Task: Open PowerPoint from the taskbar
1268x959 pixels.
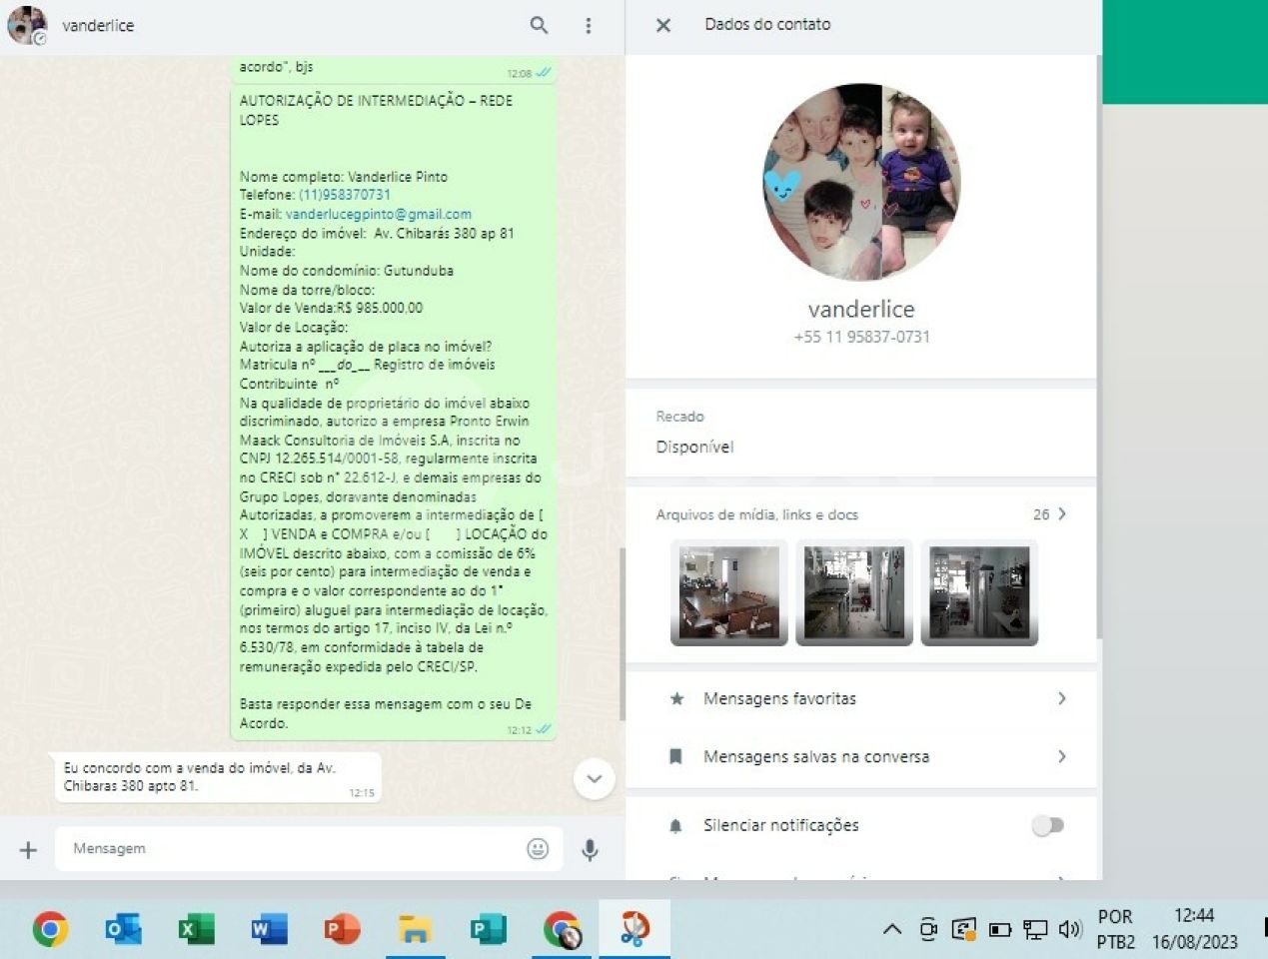Action: pos(342,929)
